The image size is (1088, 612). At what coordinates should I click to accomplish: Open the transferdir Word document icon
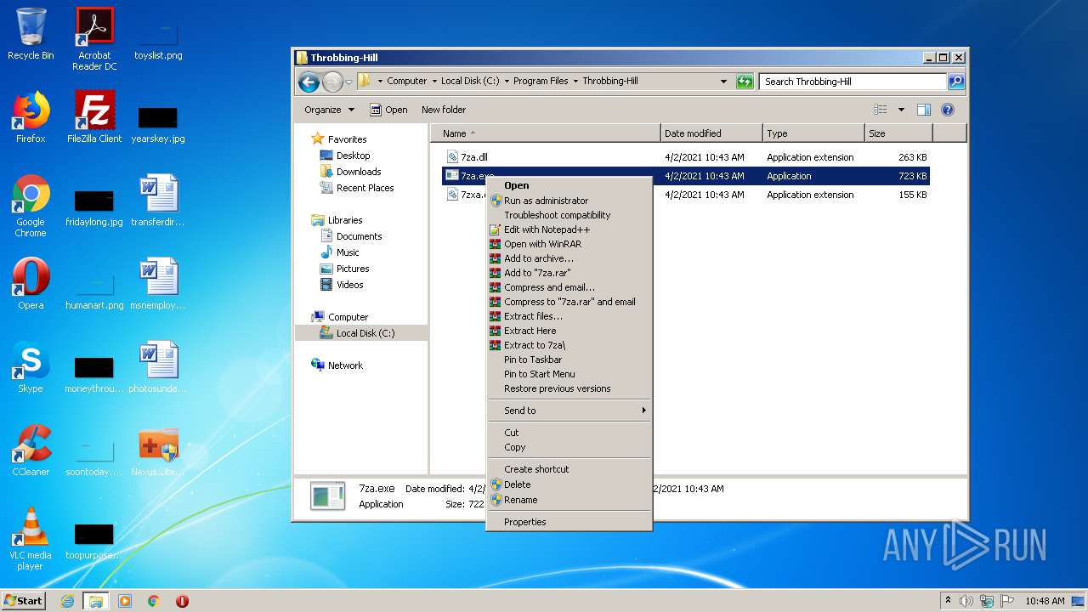coord(158,201)
